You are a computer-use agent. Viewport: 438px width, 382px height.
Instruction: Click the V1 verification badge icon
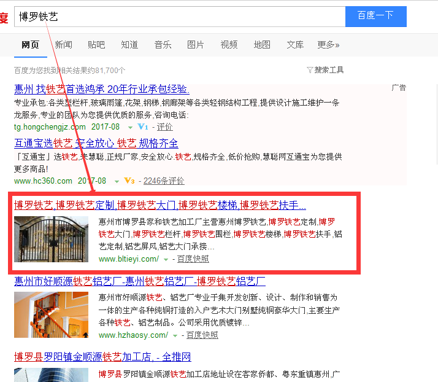(x=142, y=127)
